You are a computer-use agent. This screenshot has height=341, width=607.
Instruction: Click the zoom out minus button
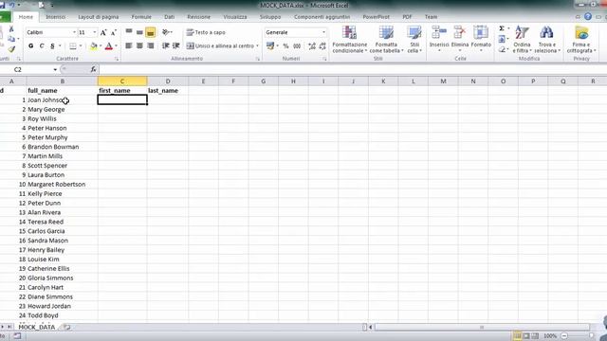click(x=564, y=335)
